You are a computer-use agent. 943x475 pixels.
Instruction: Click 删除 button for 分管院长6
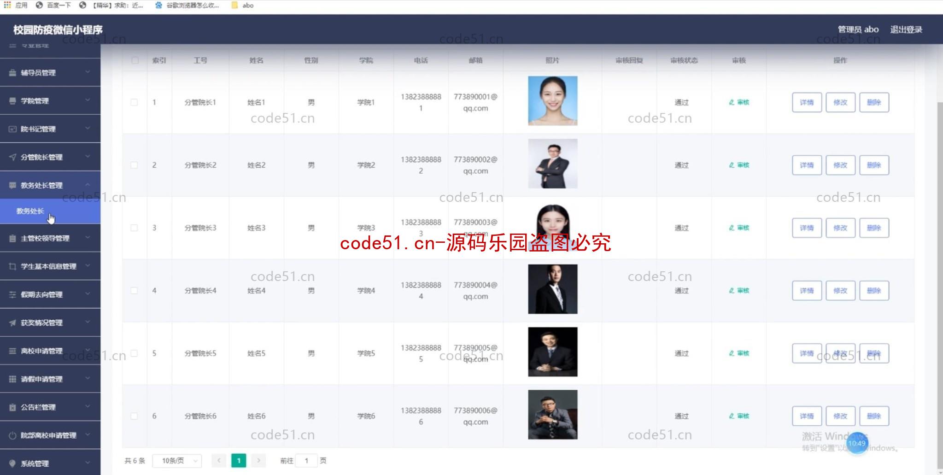point(874,416)
